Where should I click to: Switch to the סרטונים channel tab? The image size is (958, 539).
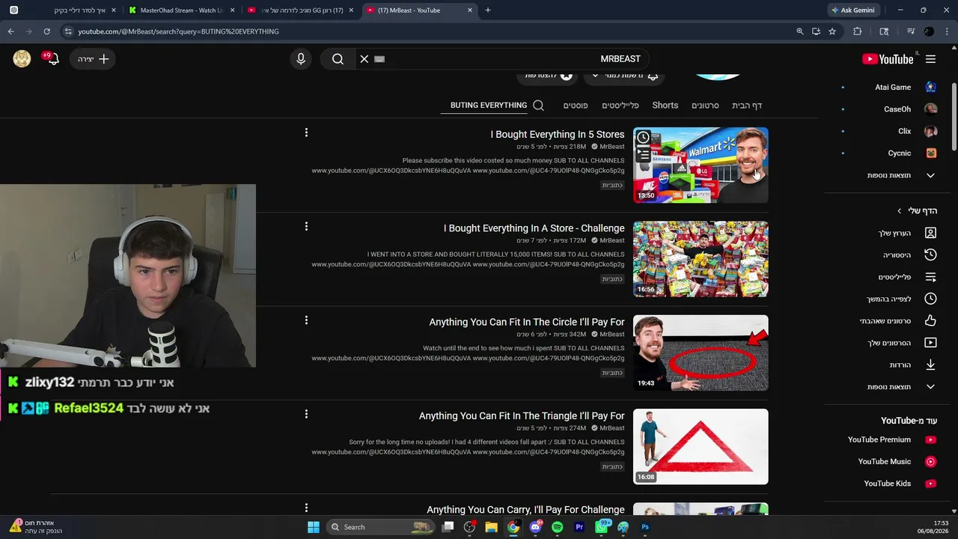click(705, 106)
